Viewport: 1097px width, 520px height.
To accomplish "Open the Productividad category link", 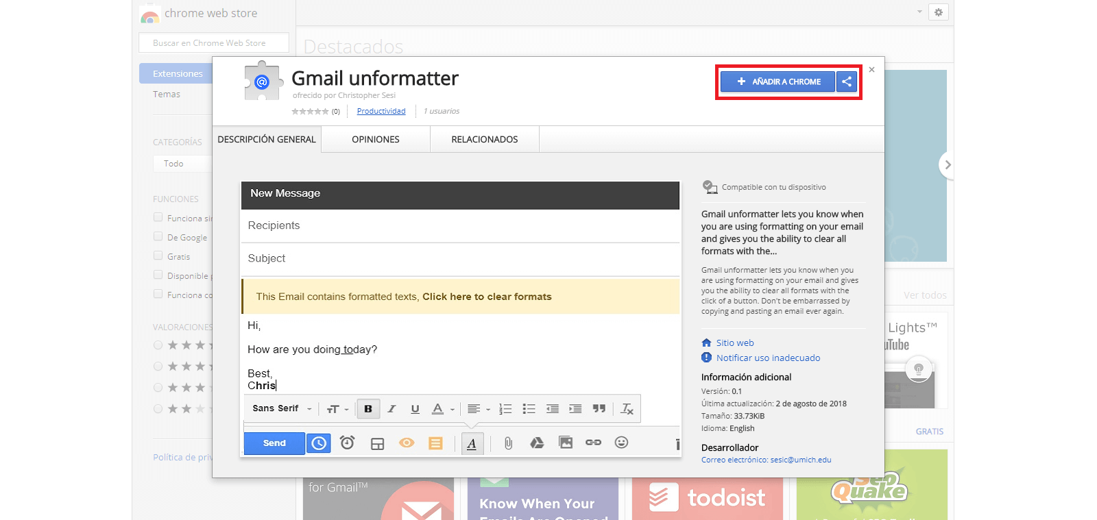I will (381, 111).
